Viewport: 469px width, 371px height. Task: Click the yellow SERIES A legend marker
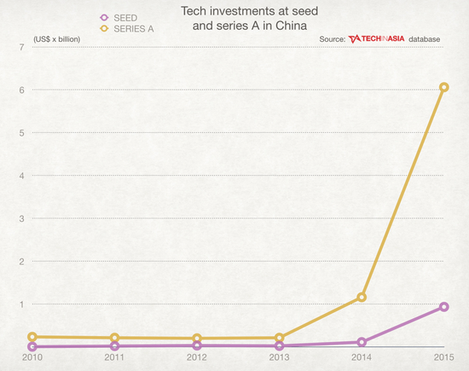pos(104,29)
